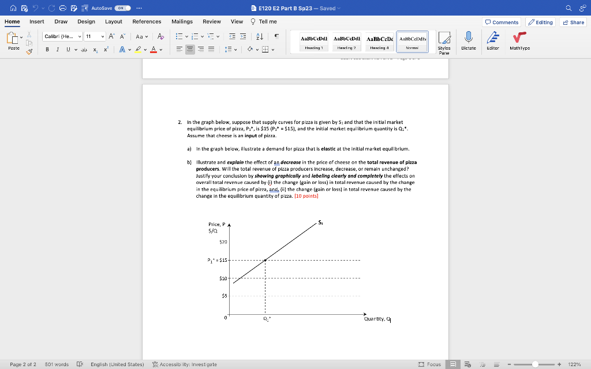
Task: Click the Tell me search box
Action: pos(263,21)
